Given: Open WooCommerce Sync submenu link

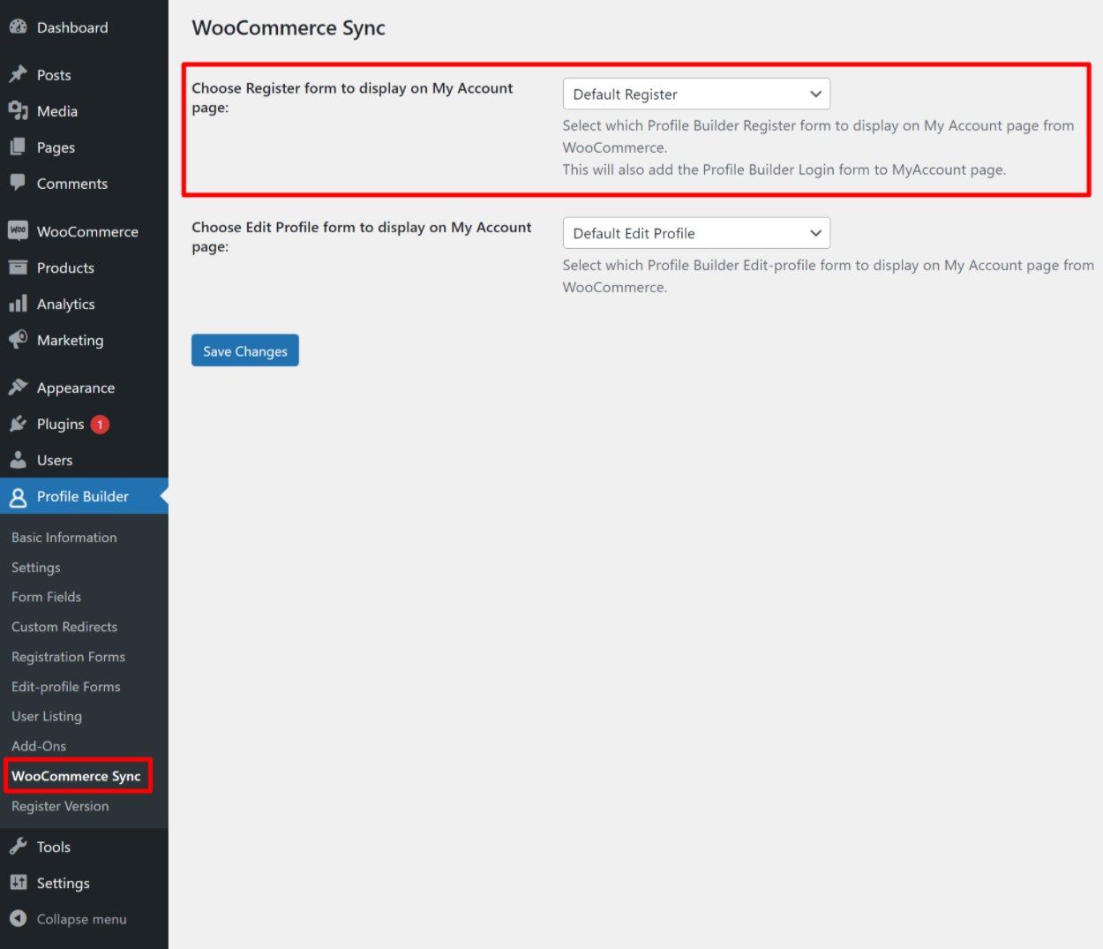Looking at the screenshot, I should [76, 776].
